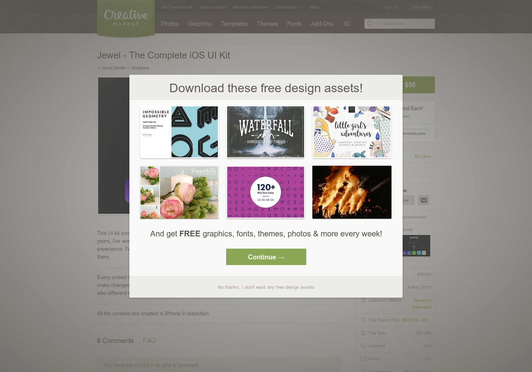Click the green Continue button

[266, 257]
